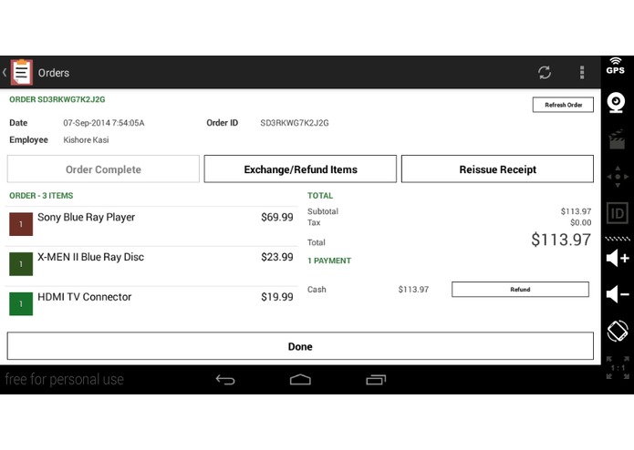The image size is (634, 450).
Task: Click the ID icon in emulator sidebar
Action: pos(618,213)
